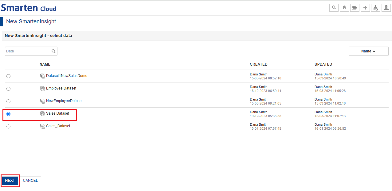
Task: Click the Sales_Dataset dataset icon
Action: pos(43,126)
